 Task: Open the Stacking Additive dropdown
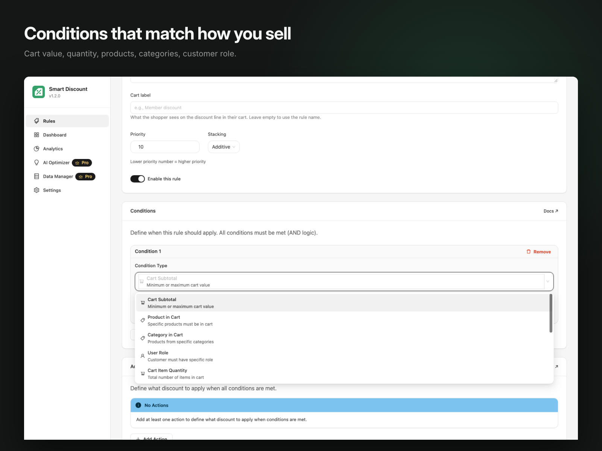tap(223, 147)
